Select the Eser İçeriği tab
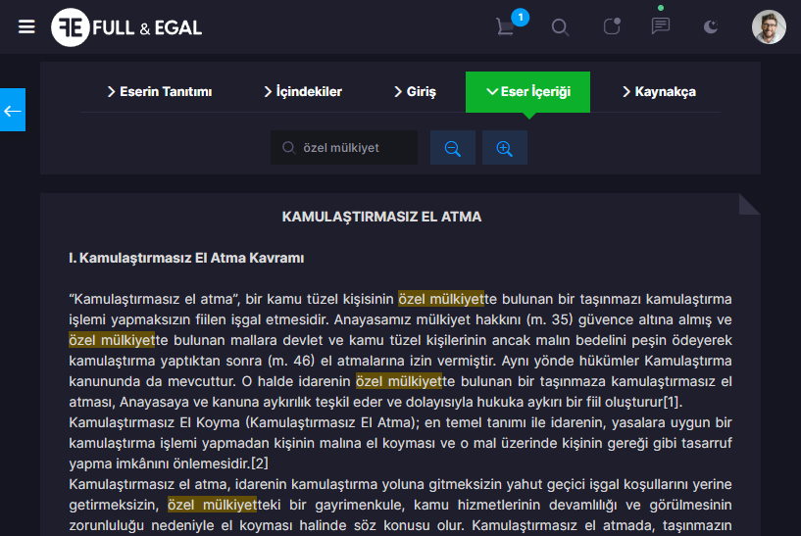 527,92
